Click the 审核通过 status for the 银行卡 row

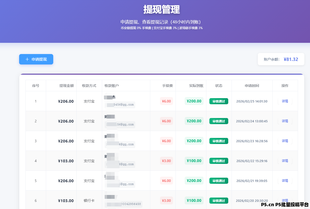[219, 201]
